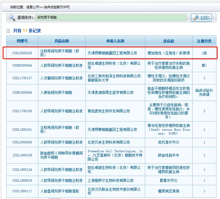Click indication 慢加急性（亚急性）肝衰竭
This screenshot has width=220, height=199.
[x=169, y=53]
